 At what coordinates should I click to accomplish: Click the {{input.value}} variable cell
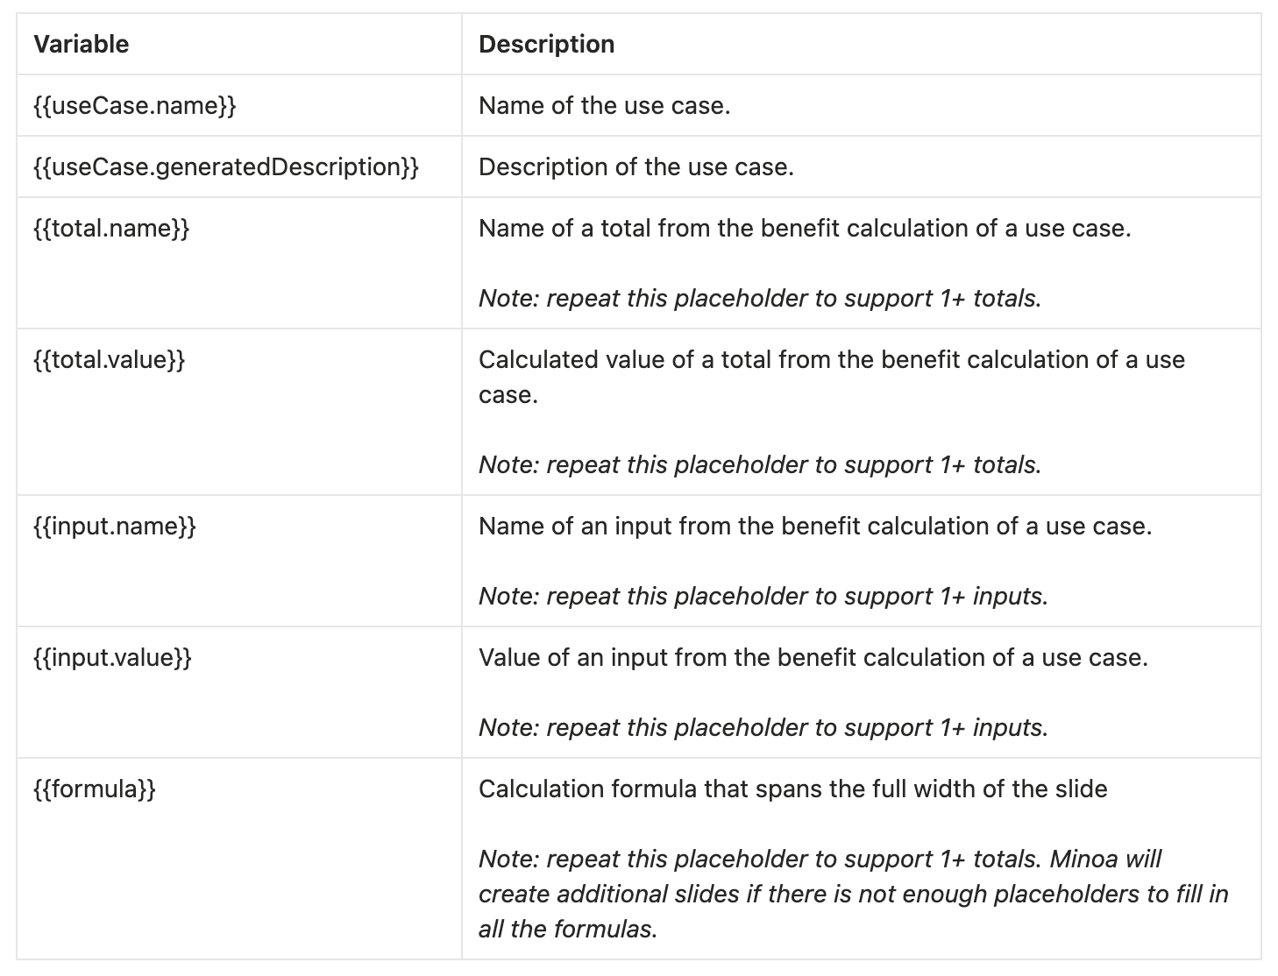112,658
